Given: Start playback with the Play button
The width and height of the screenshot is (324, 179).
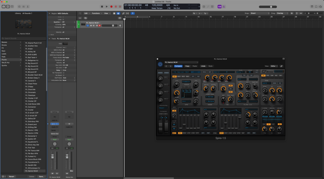Looking at the screenshot, I should pyautogui.click(x=107, y=7).
